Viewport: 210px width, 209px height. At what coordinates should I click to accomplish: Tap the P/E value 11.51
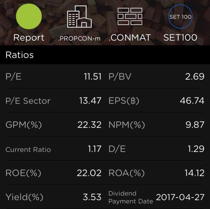93,77
